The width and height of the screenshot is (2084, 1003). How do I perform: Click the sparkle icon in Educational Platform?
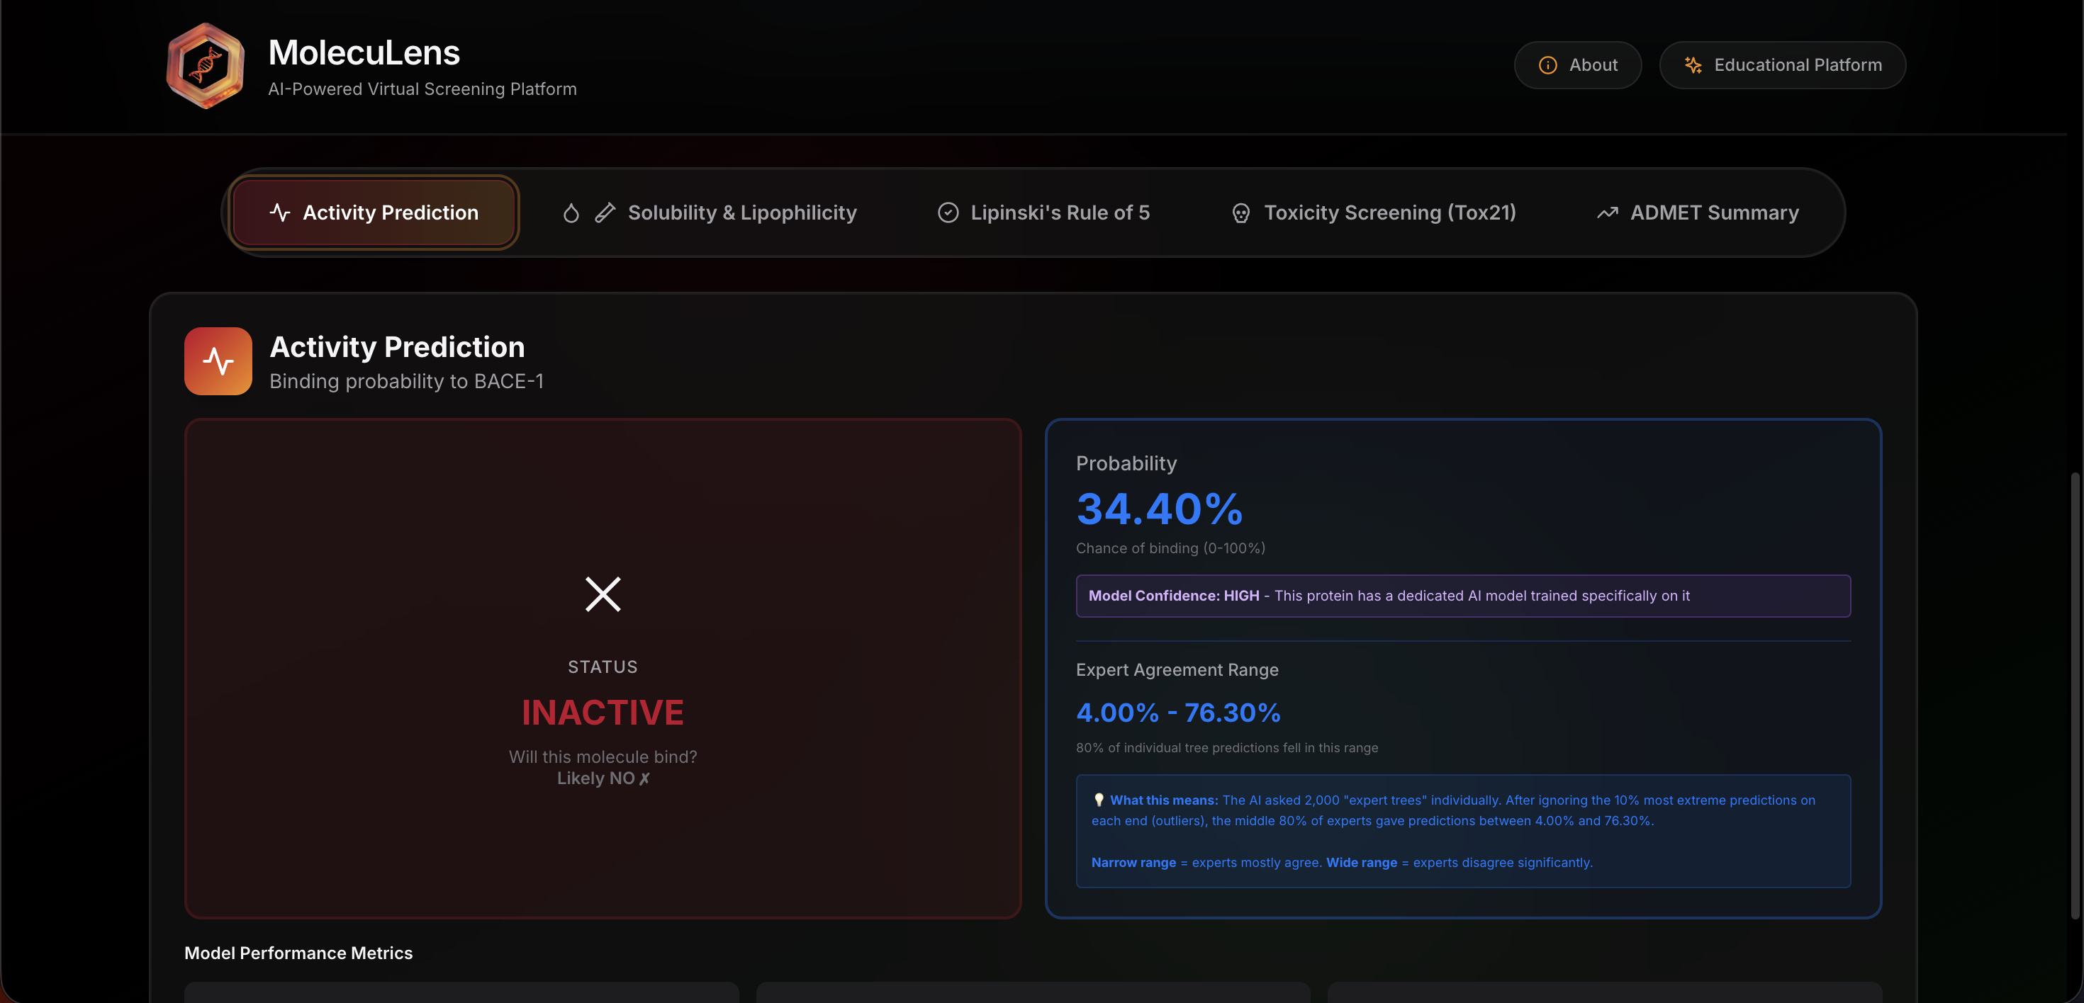coord(1693,65)
